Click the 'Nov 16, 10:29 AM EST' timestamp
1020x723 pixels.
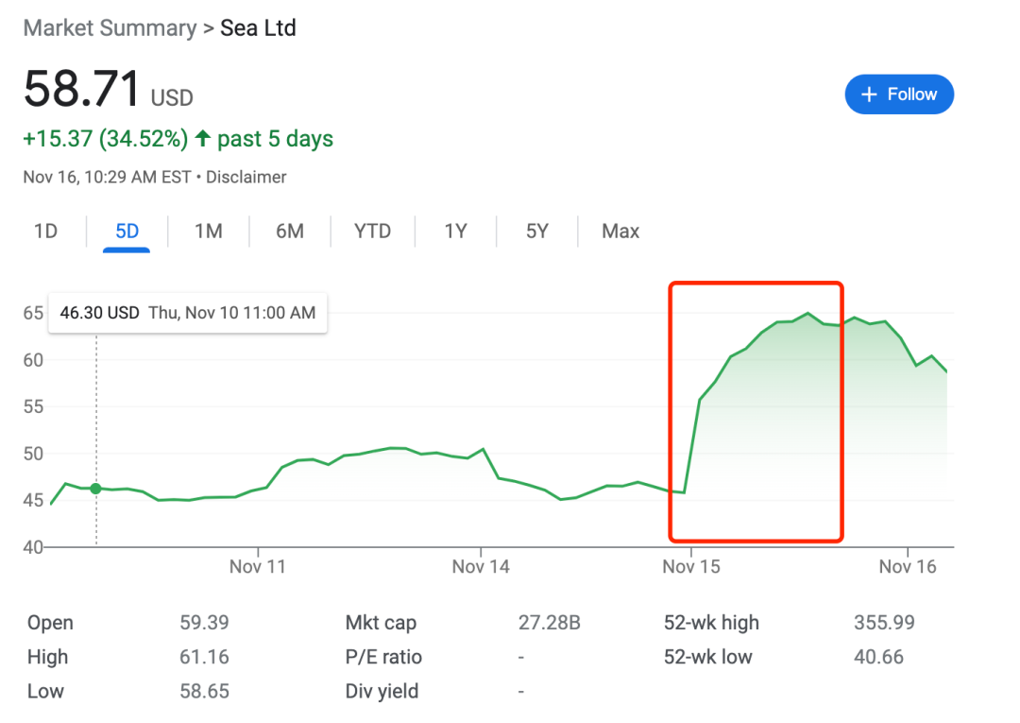[x=108, y=177]
